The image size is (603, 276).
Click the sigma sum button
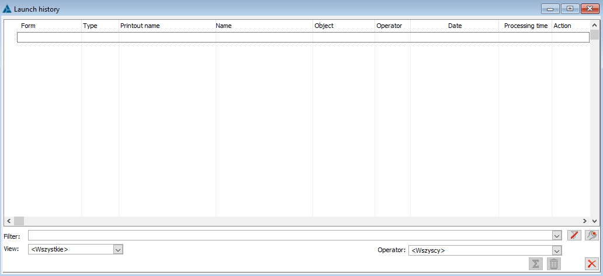click(535, 264)
